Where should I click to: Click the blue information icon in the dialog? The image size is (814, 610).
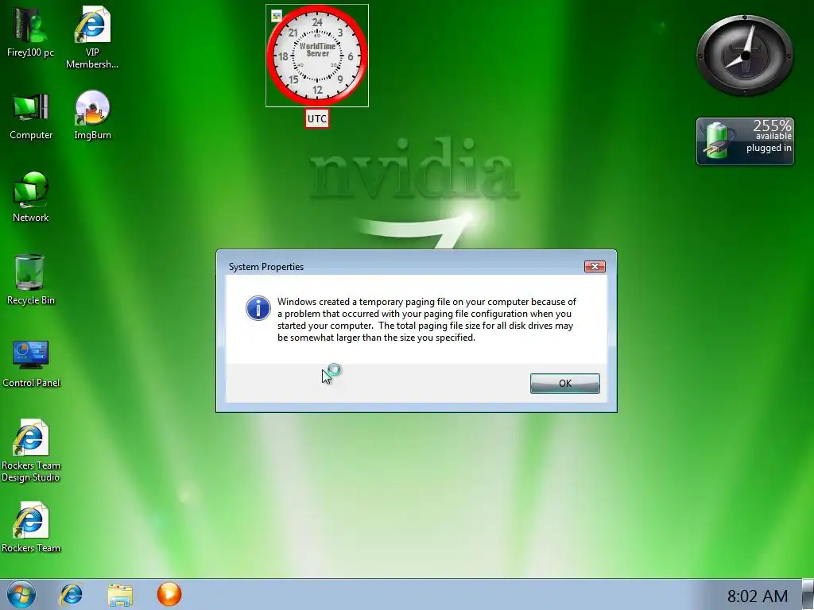pos(258,308)
